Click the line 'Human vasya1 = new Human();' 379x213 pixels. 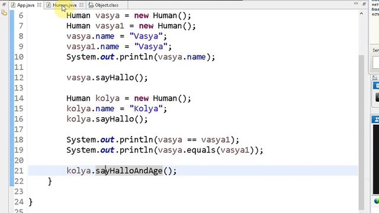pos(131,26)
